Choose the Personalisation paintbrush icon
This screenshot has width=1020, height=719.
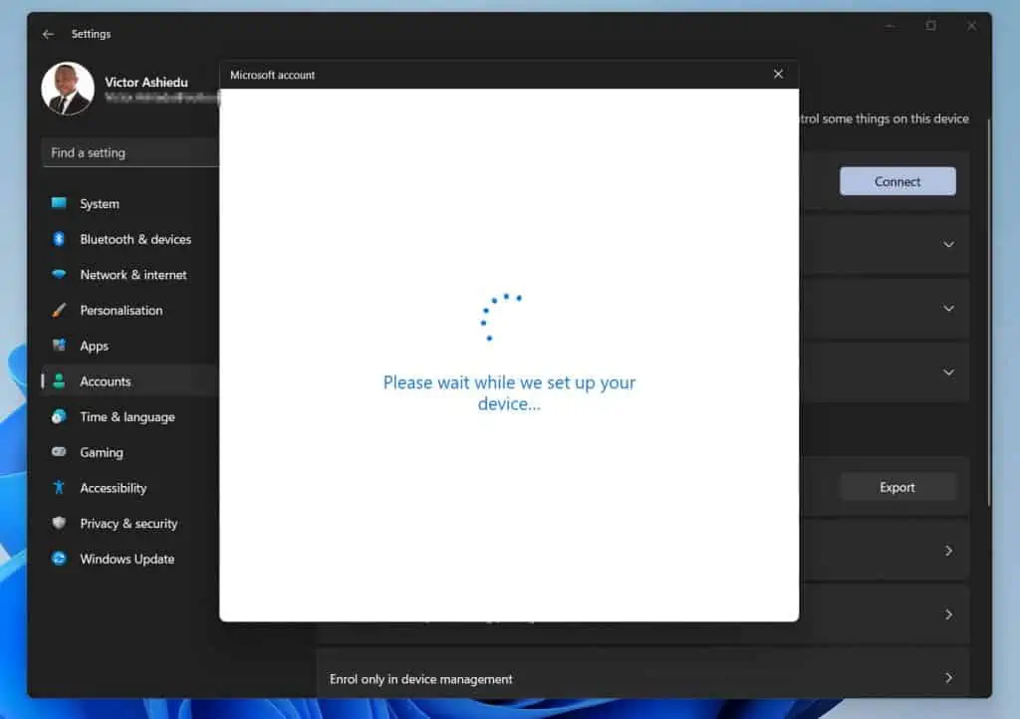point(59,310)
